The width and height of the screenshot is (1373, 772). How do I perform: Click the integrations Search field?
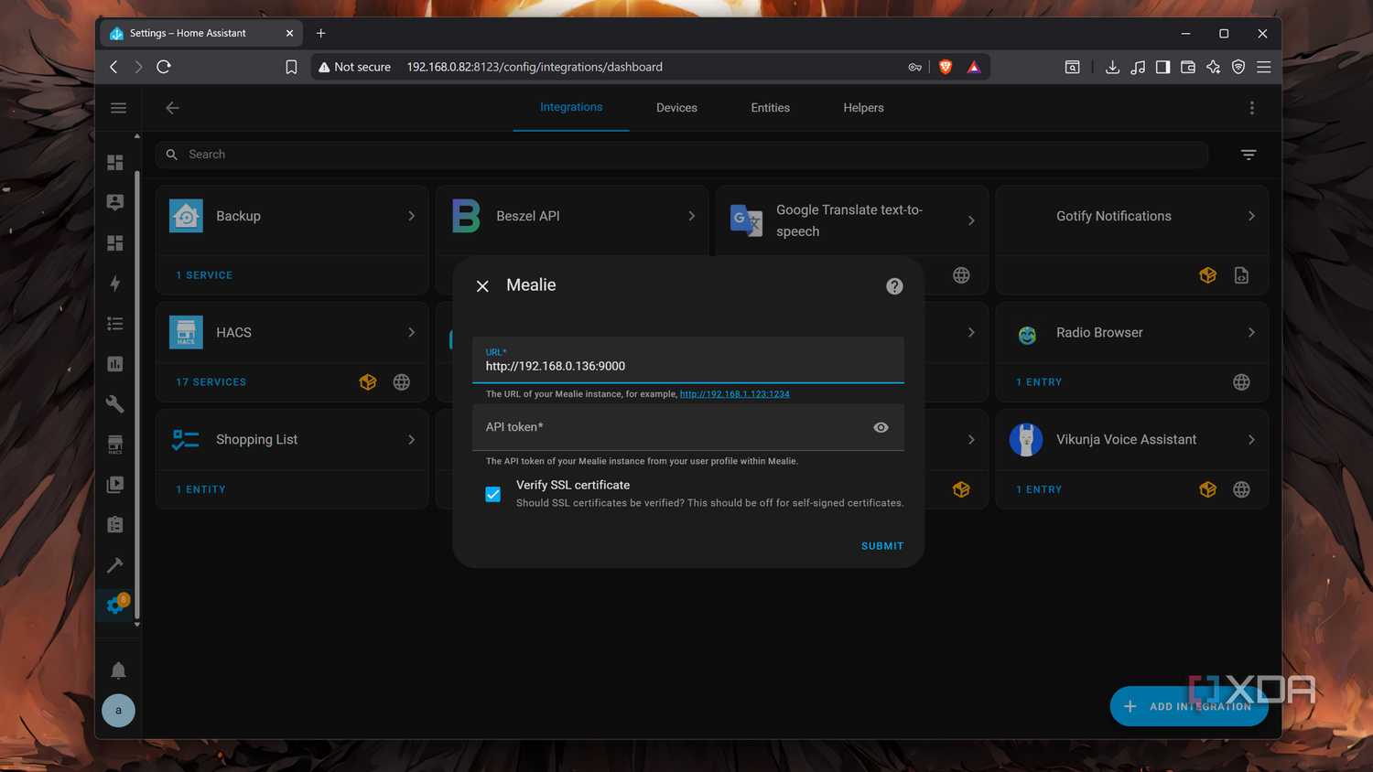[682, 155]
